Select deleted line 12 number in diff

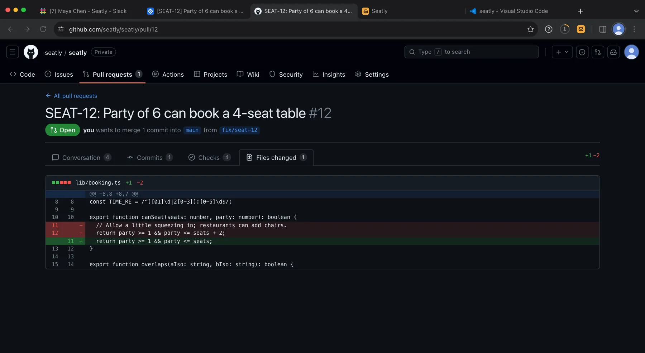[x=55, y=233]
